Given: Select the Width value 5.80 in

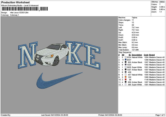Looking at the screenshot, I should tap(162, 9).
